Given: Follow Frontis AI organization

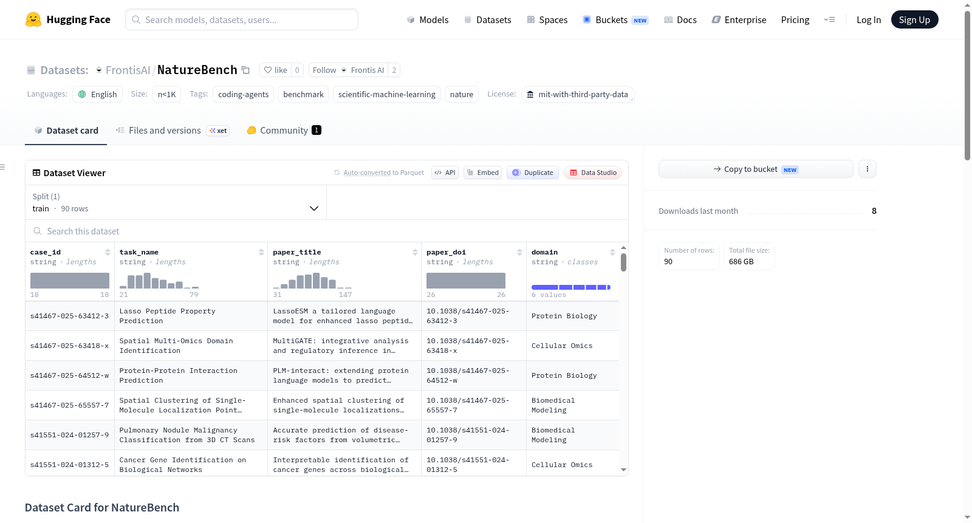Looking at the screenshot, I should (348, 70).
